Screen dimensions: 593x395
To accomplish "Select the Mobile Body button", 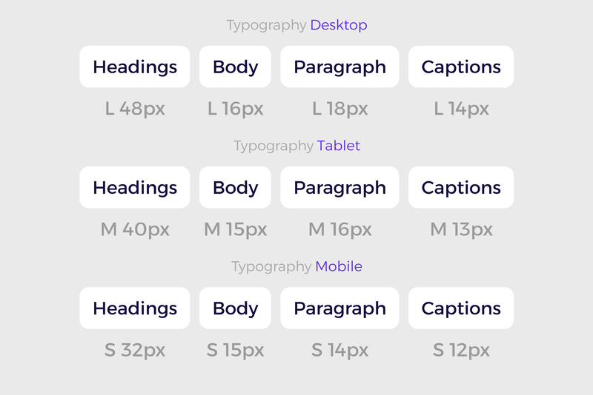I will click(235, 308).
